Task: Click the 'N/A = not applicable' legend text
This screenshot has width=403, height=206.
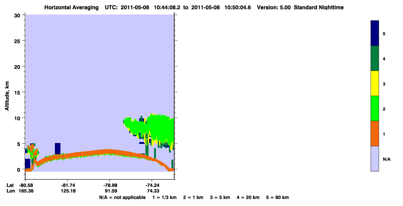Action: pyautogui.click(x=122, y=197)
